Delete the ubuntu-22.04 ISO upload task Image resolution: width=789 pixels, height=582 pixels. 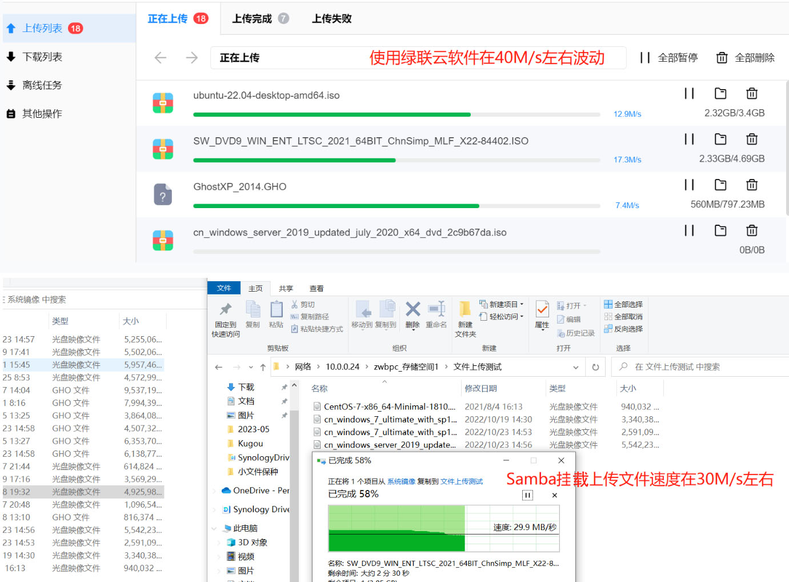pyautogui.click(x=752, y=93)
